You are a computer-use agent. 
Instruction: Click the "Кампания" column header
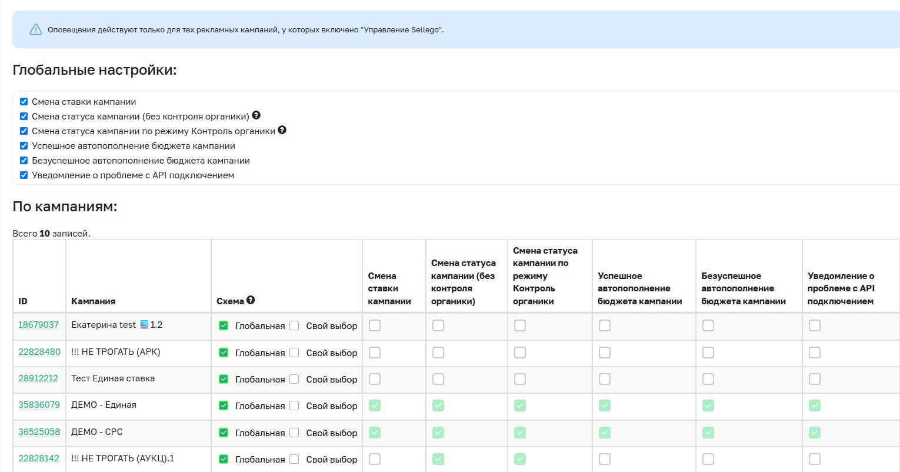coord(94,301)
